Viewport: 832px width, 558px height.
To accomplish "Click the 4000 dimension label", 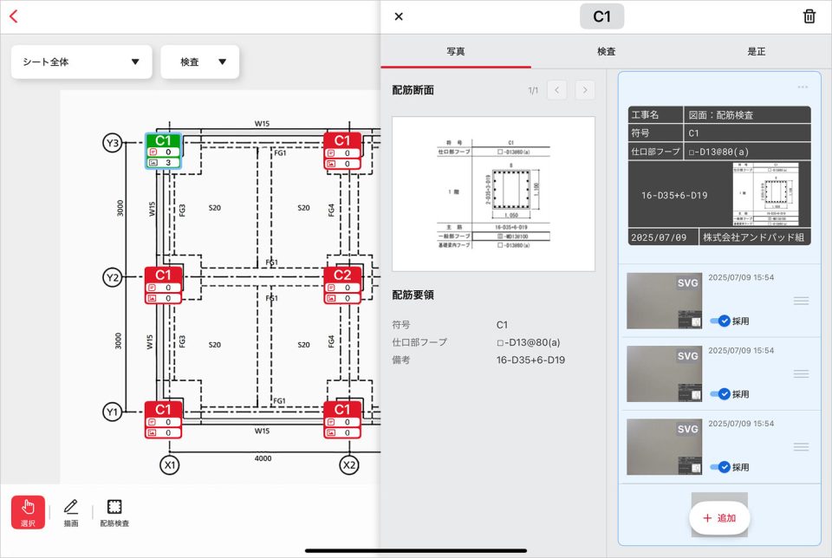I will (263, 458).
